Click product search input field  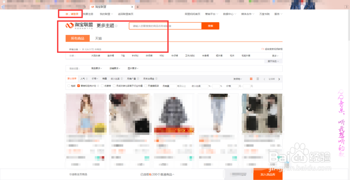point(165,26)
